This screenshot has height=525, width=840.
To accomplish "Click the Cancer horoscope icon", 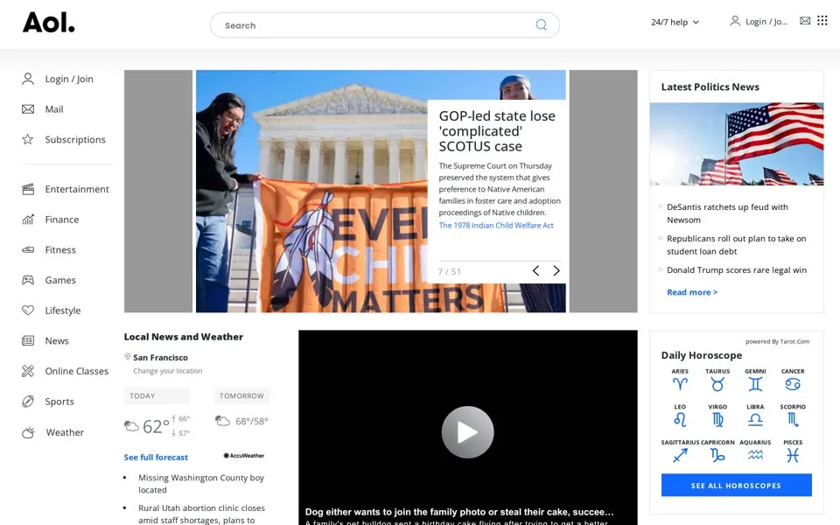I will [x=793, y=384].
